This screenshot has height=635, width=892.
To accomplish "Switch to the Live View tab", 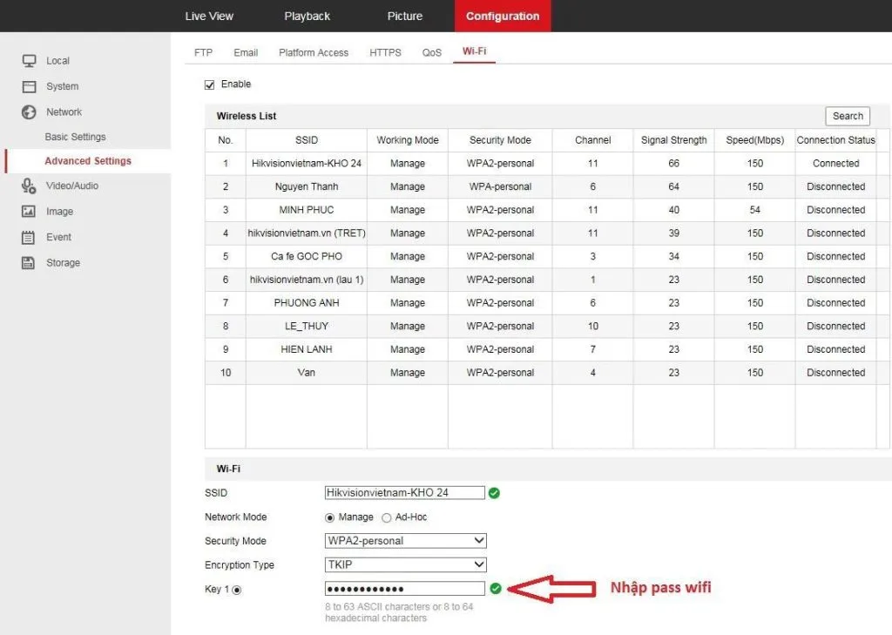I will 209,16.
